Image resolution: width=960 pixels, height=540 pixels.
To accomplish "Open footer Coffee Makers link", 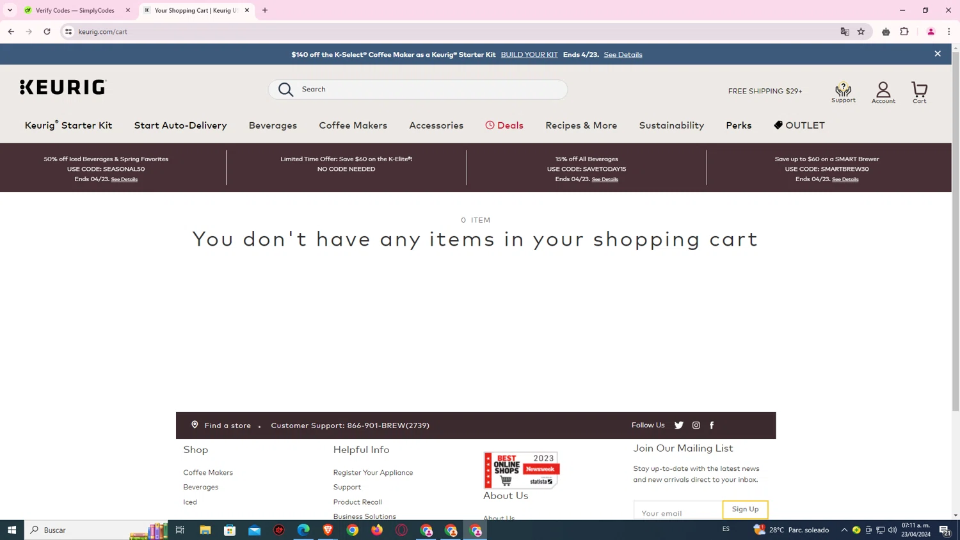I will (208, 472).
